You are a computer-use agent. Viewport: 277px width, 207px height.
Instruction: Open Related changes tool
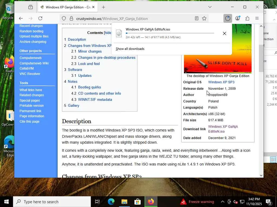[32, 95]
